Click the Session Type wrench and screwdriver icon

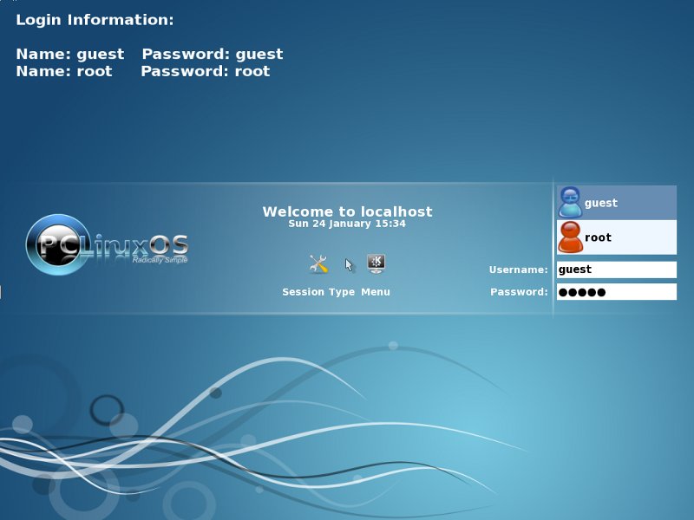point(318,264)
